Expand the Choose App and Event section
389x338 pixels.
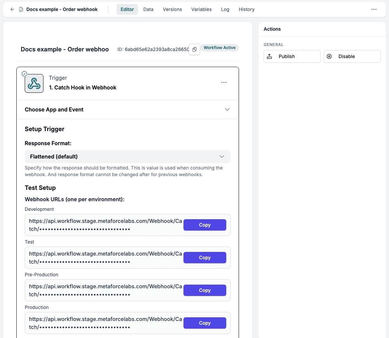coord(128,109)
